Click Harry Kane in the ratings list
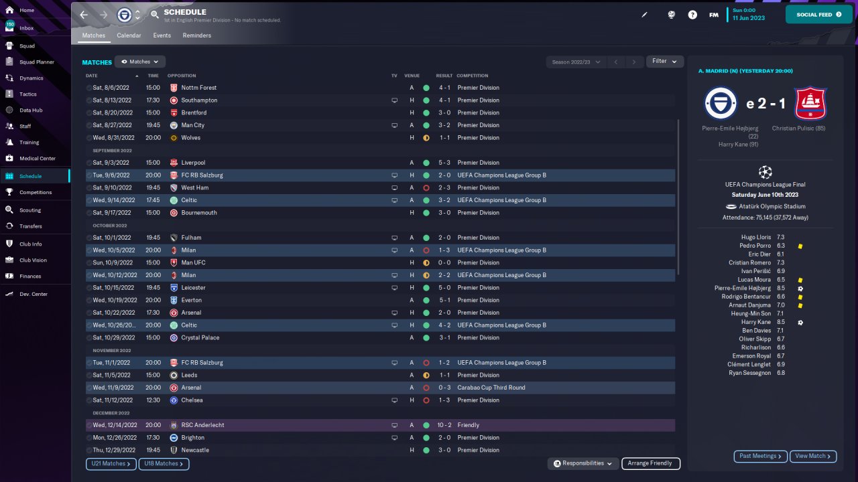This screenshot has width=858, height=482. coord(756,322)
